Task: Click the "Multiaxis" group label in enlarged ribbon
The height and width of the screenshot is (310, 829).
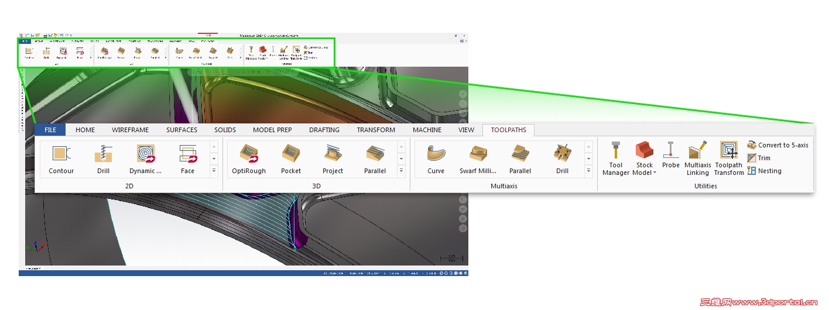Action: (x=504, y=186)
